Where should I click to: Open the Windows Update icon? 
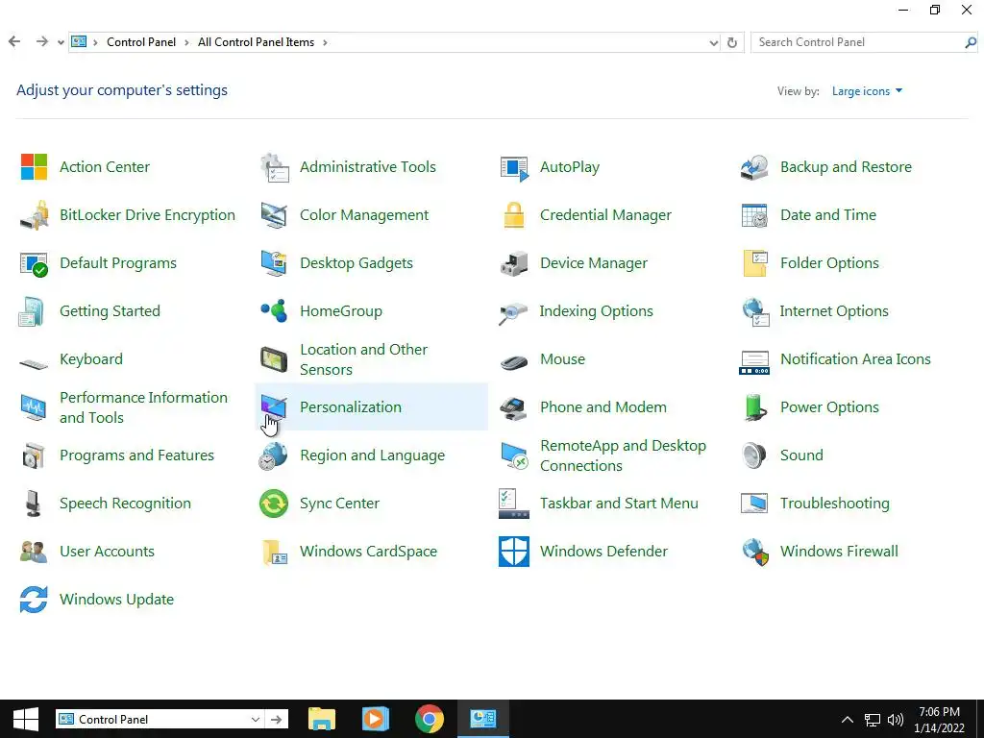coord(34,600)
